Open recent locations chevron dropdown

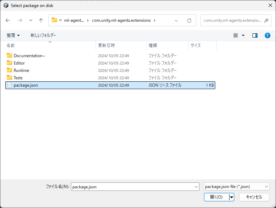click(x=31, y=20)
